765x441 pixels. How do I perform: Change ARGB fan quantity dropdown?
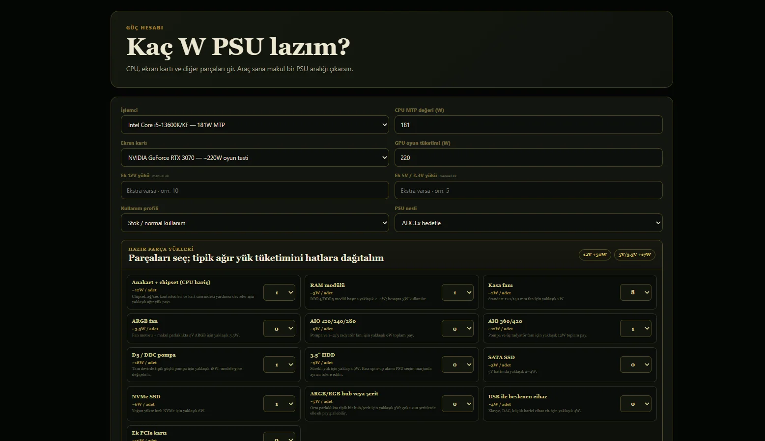(279, 329)
